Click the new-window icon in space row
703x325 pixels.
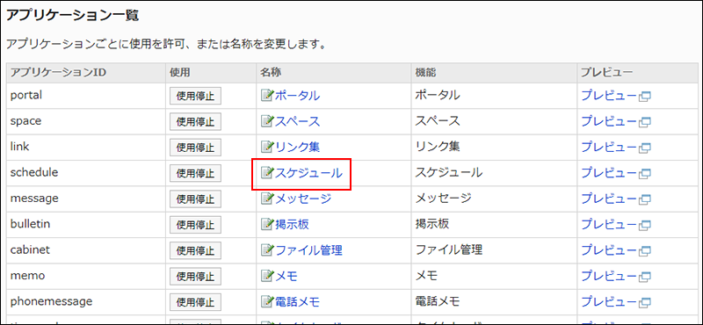click(645, 122)
